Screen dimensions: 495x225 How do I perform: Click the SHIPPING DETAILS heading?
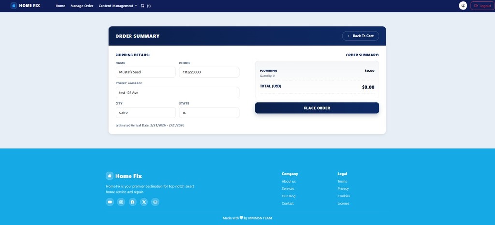tap(132, 55)
